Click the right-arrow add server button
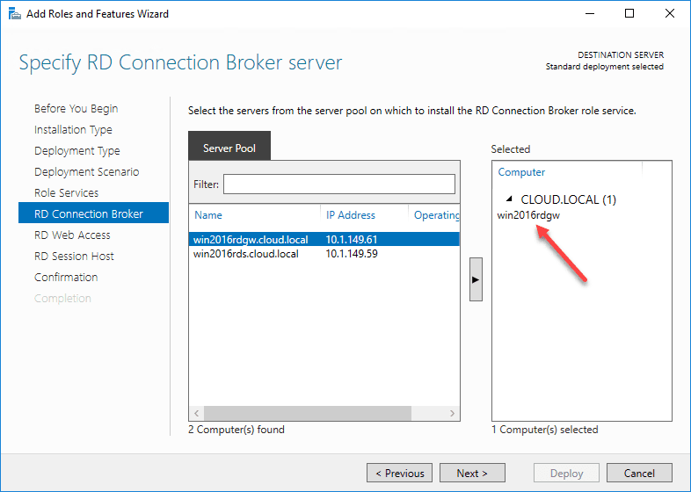This screenshot has height=492, width=691. pyautogui.click(x=476, y=279)
